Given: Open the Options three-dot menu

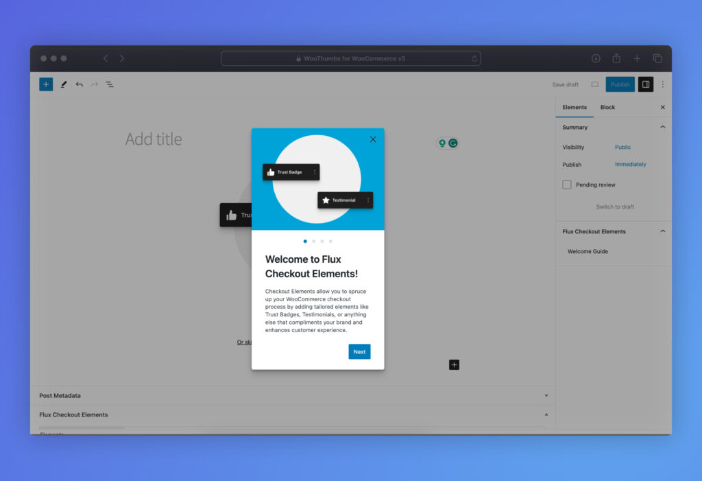Looking at the screenshot, I should [x=662, y=84].
